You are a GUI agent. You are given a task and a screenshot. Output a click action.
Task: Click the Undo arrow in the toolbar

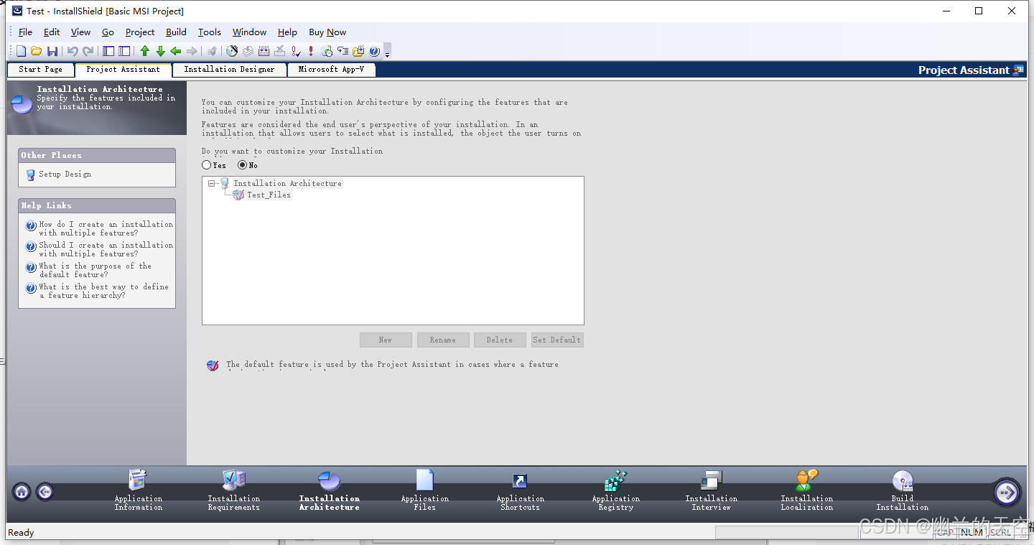click(x=73, y=51)
